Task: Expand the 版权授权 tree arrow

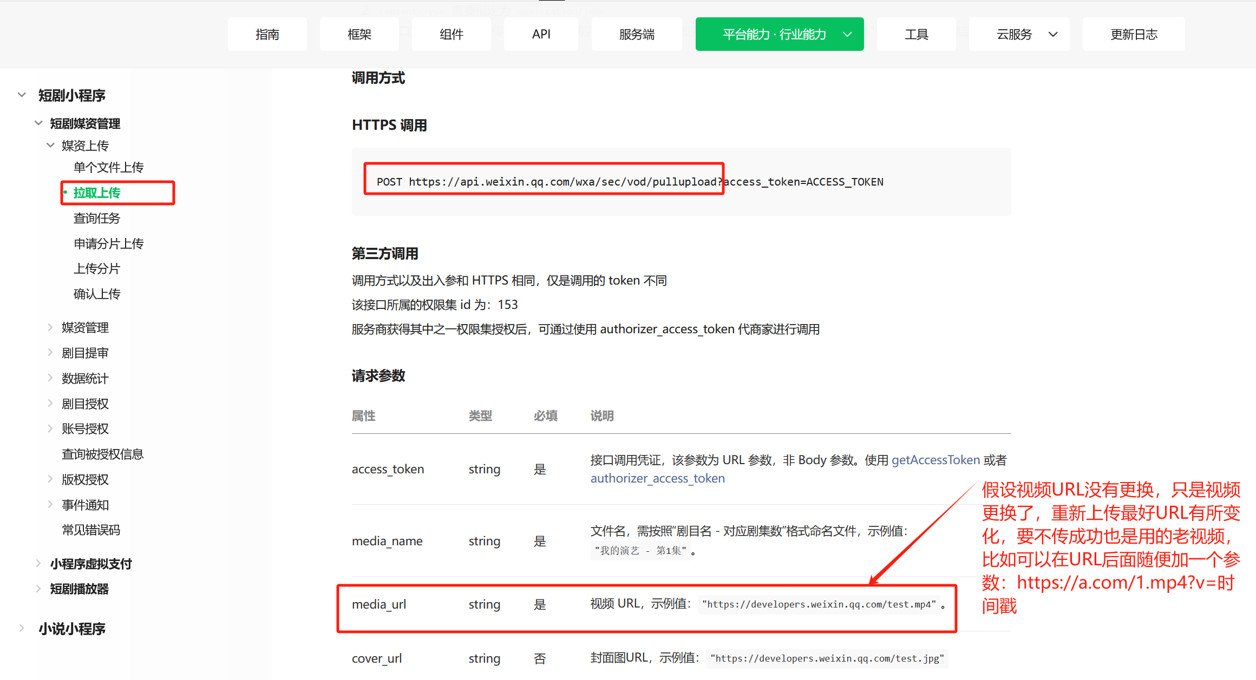Action: point(50,479)
